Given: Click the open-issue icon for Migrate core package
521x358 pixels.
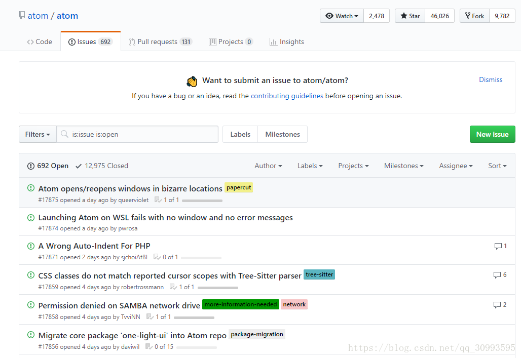Looking at the screenshot, I should point(31,335).
